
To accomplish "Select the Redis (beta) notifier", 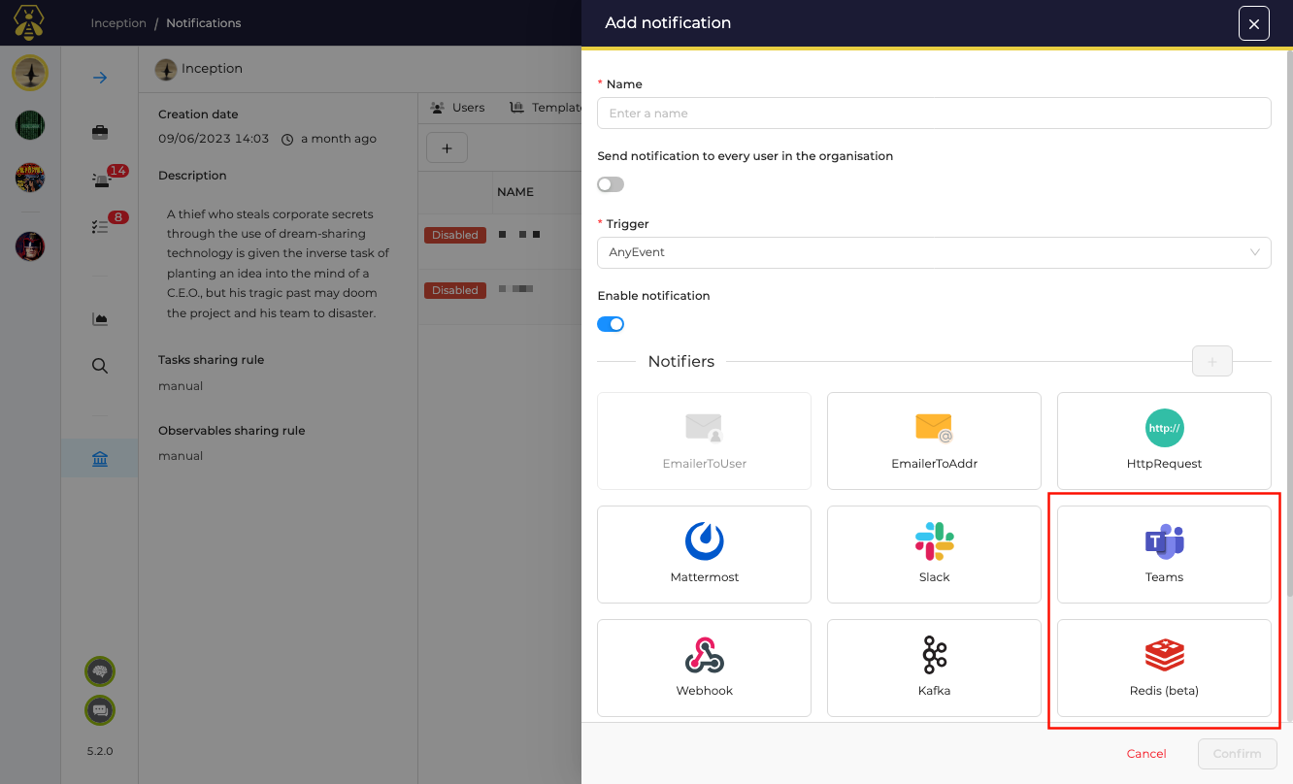I will click(1164, 668).
